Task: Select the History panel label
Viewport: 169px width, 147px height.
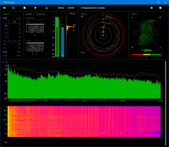Action: (84, 14)
